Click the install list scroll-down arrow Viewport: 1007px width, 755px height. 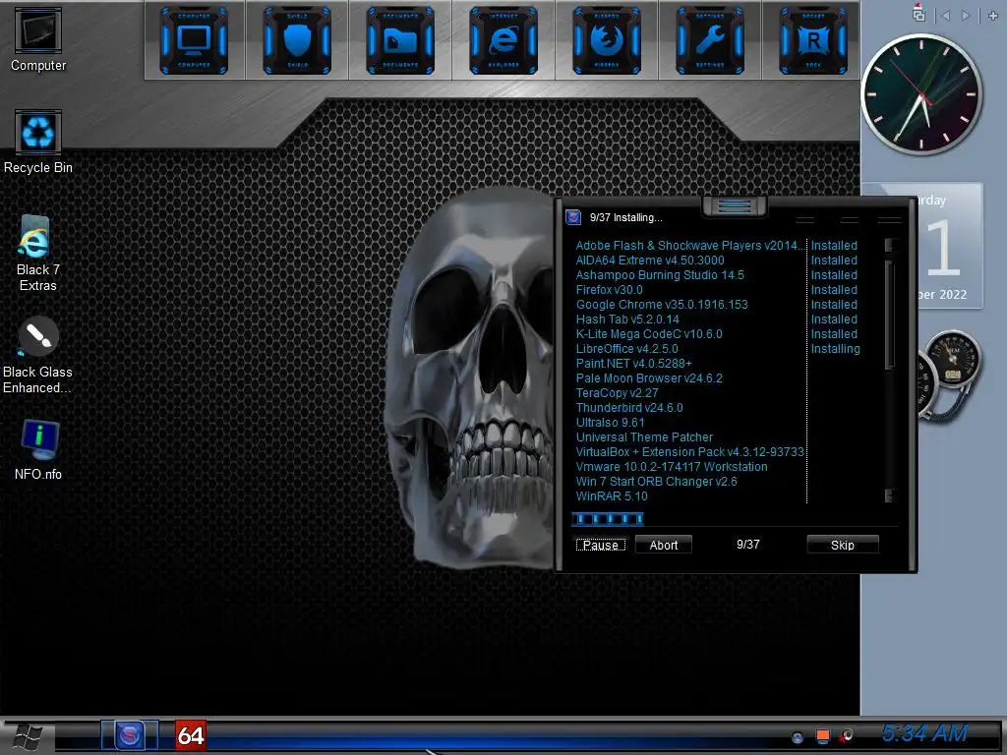[889, 495]
